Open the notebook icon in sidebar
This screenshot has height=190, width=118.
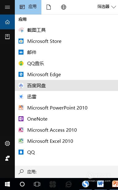[x=7, y=37]
